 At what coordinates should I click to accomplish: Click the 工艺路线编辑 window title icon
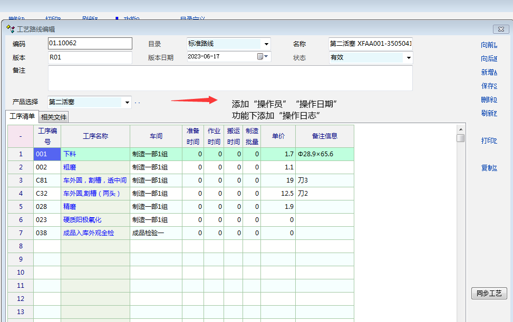[x=11, y=29]
